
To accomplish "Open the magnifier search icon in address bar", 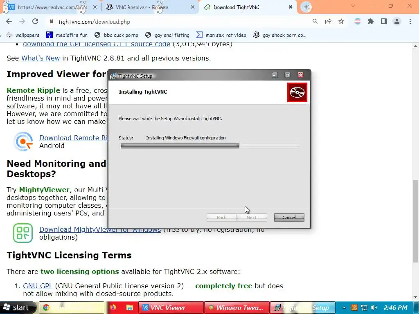I will [x=315, y=22].
